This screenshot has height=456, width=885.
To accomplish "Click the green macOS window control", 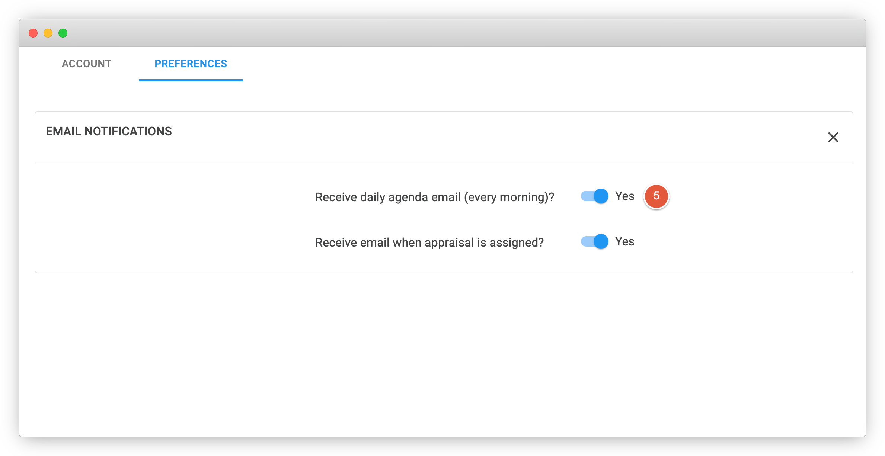I will point(63,33).
